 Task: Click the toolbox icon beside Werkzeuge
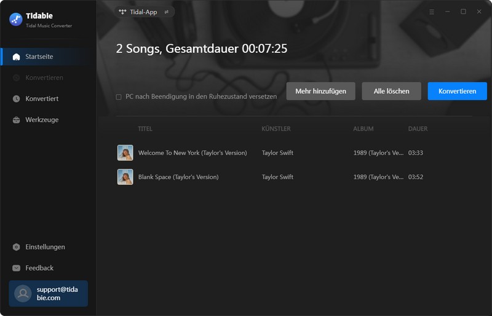pos(17,120)
